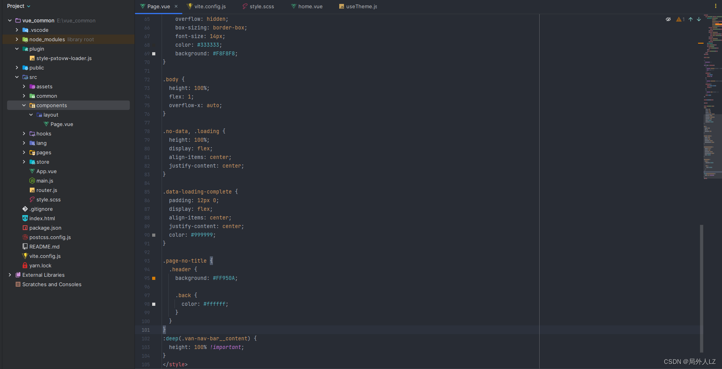Select style-pxtovw-loader.js file icon
The image size is (722, 369).
pyautogui.click(x=32, y=58)
